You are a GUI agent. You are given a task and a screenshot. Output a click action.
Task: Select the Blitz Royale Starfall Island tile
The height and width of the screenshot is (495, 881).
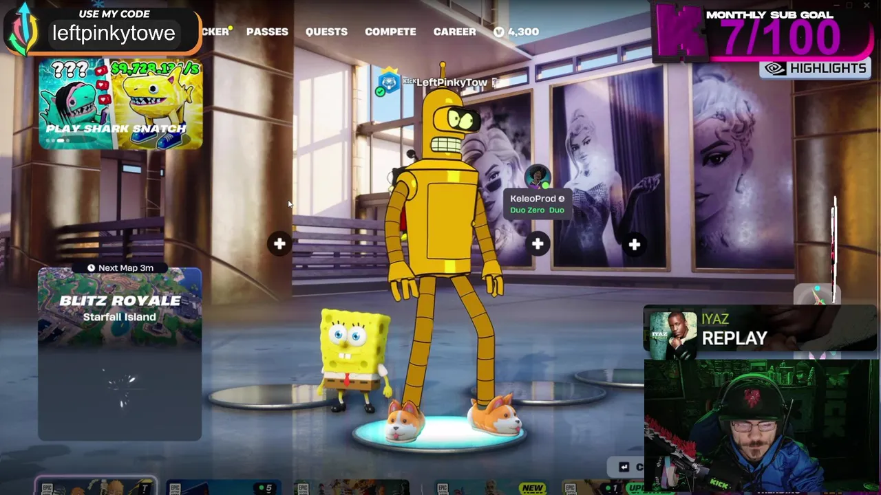[x=120, y=353]
